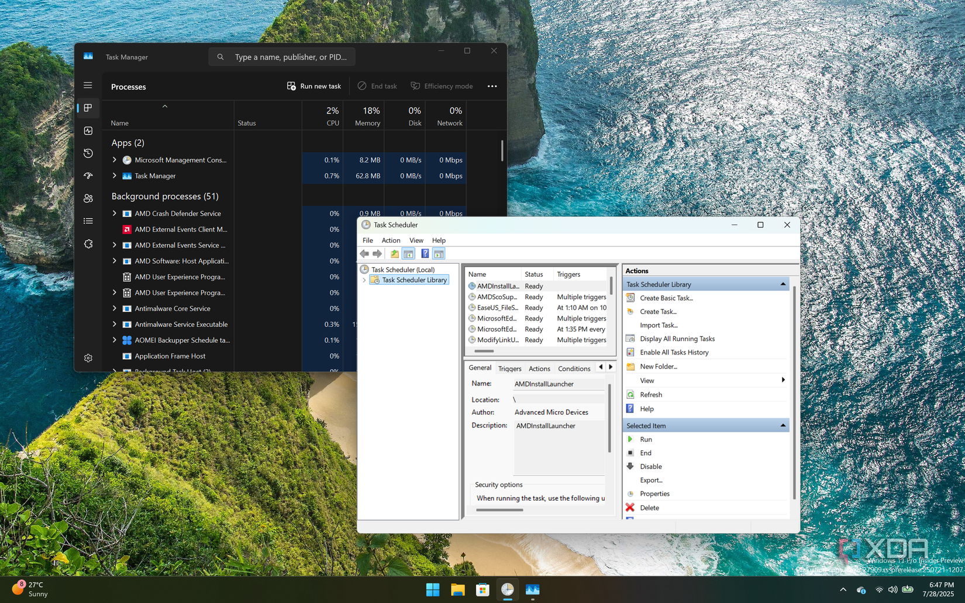The height and width of the screenshot is (603, 965).
Task: Disable the selected AMDInstallLauncher task
Action: (650, 466)
